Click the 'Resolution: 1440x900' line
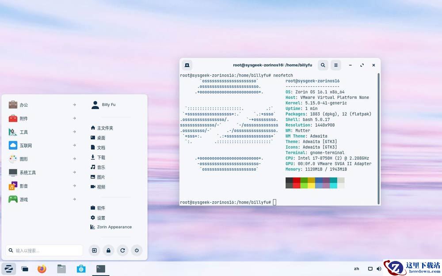 pyautogui.click(x=310, y=125)
